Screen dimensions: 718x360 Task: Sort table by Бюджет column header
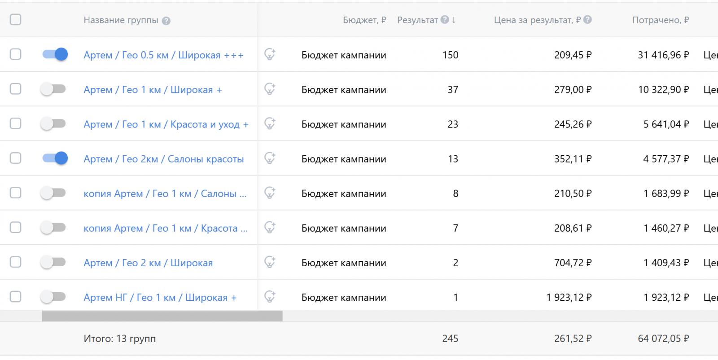point(364,20)
